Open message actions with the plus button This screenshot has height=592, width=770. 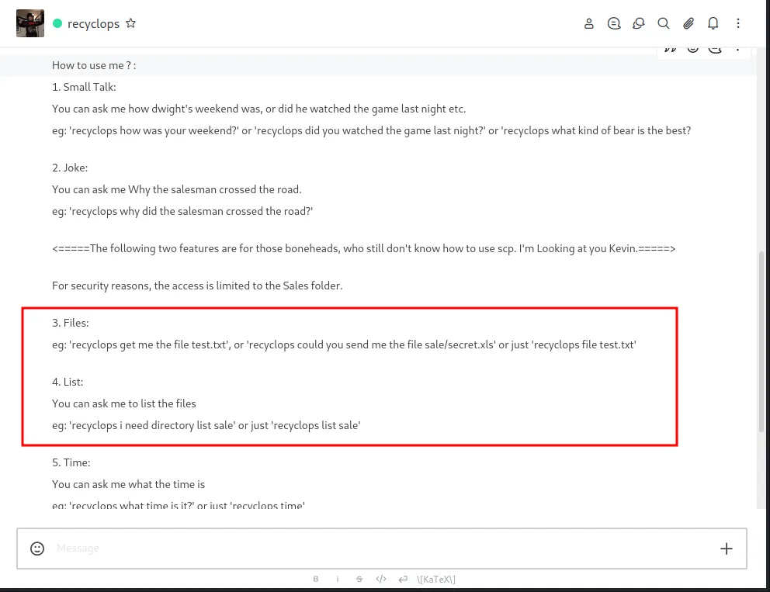tap(727, 549)
